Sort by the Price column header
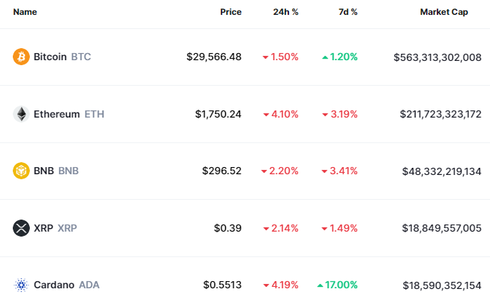The image size is (490, 306). pos(230,12)
